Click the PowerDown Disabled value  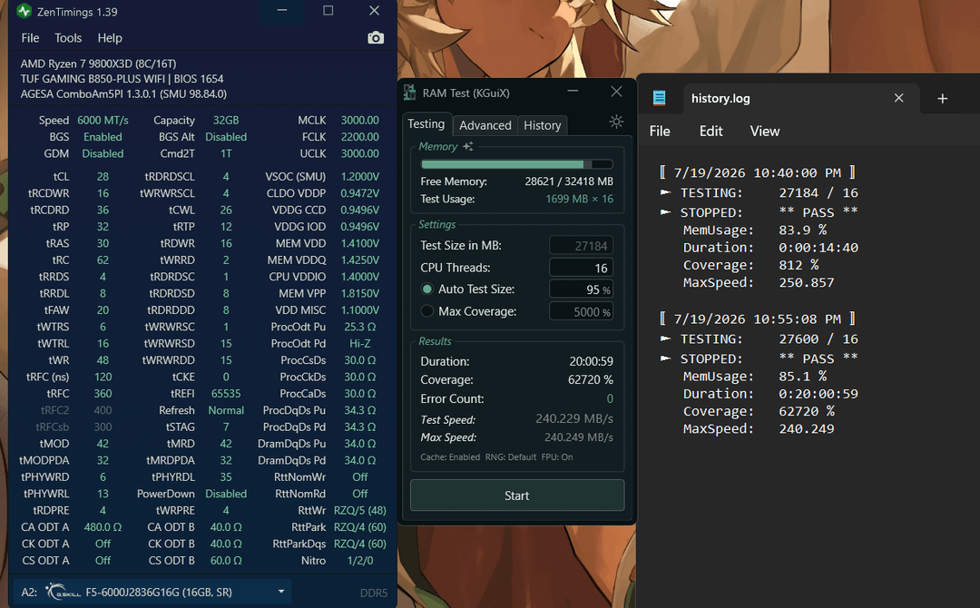pyautogui.click(x=226, y=494)
